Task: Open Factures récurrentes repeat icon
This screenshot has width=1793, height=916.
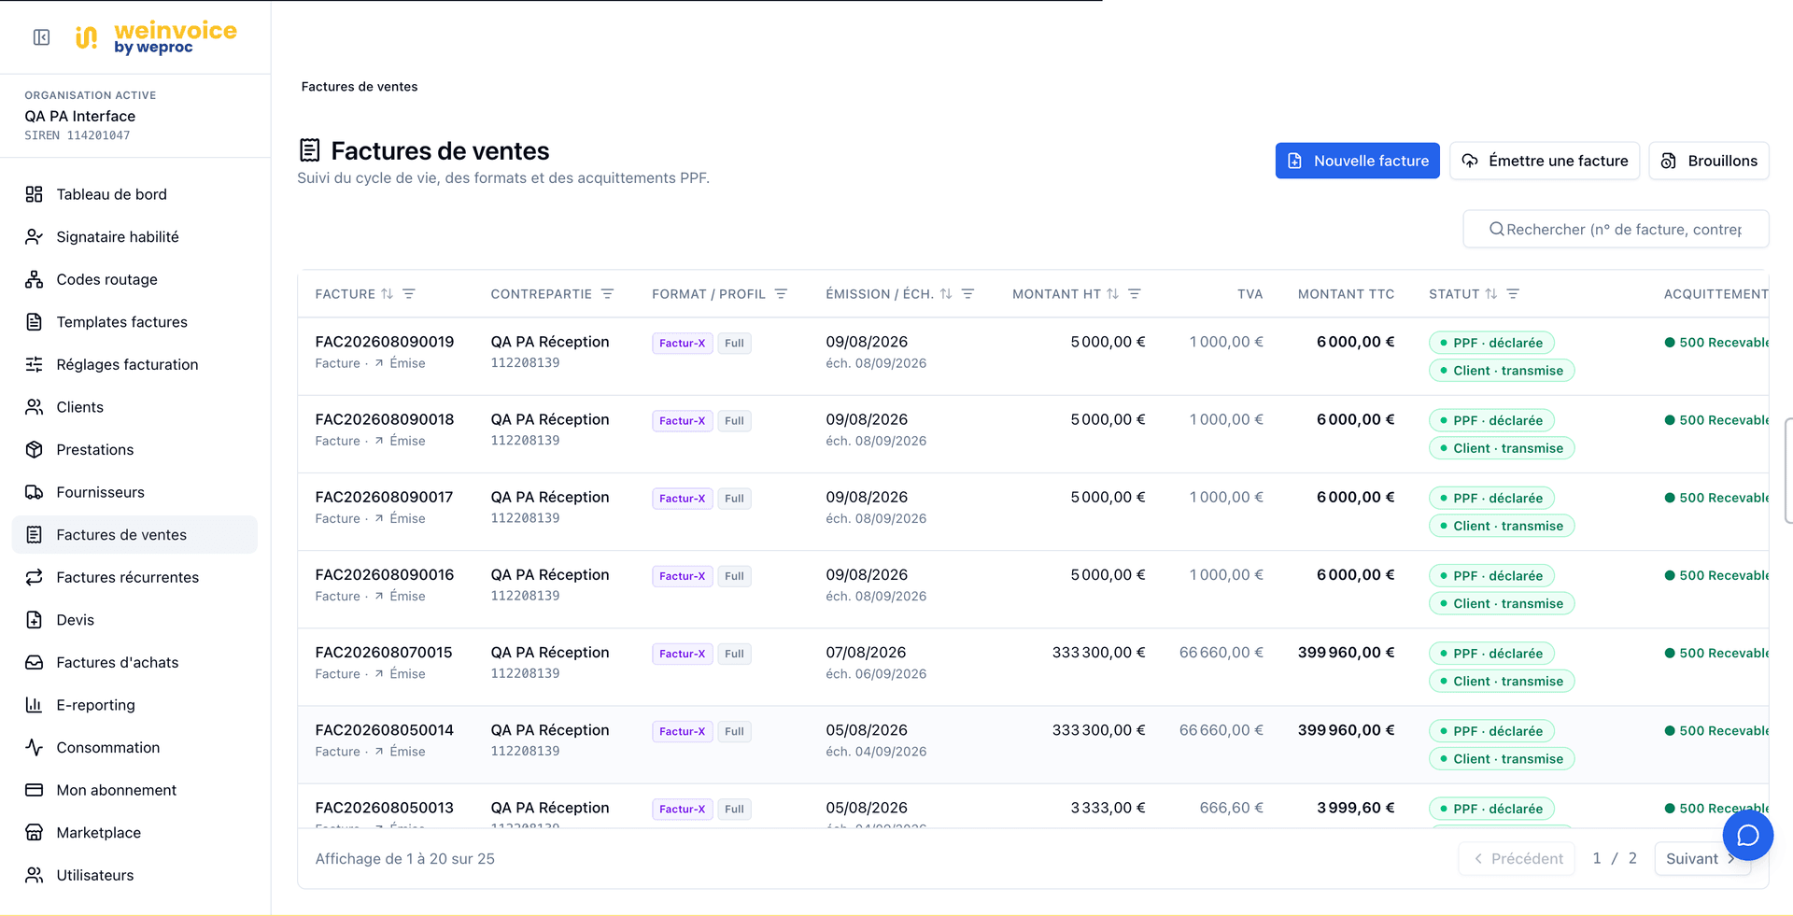Action: tap(35, 577)
